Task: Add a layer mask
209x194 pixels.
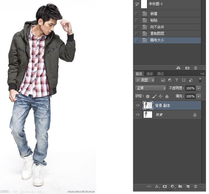Action: [165, 186]
